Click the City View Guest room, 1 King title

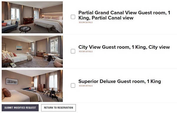point(124,47)
